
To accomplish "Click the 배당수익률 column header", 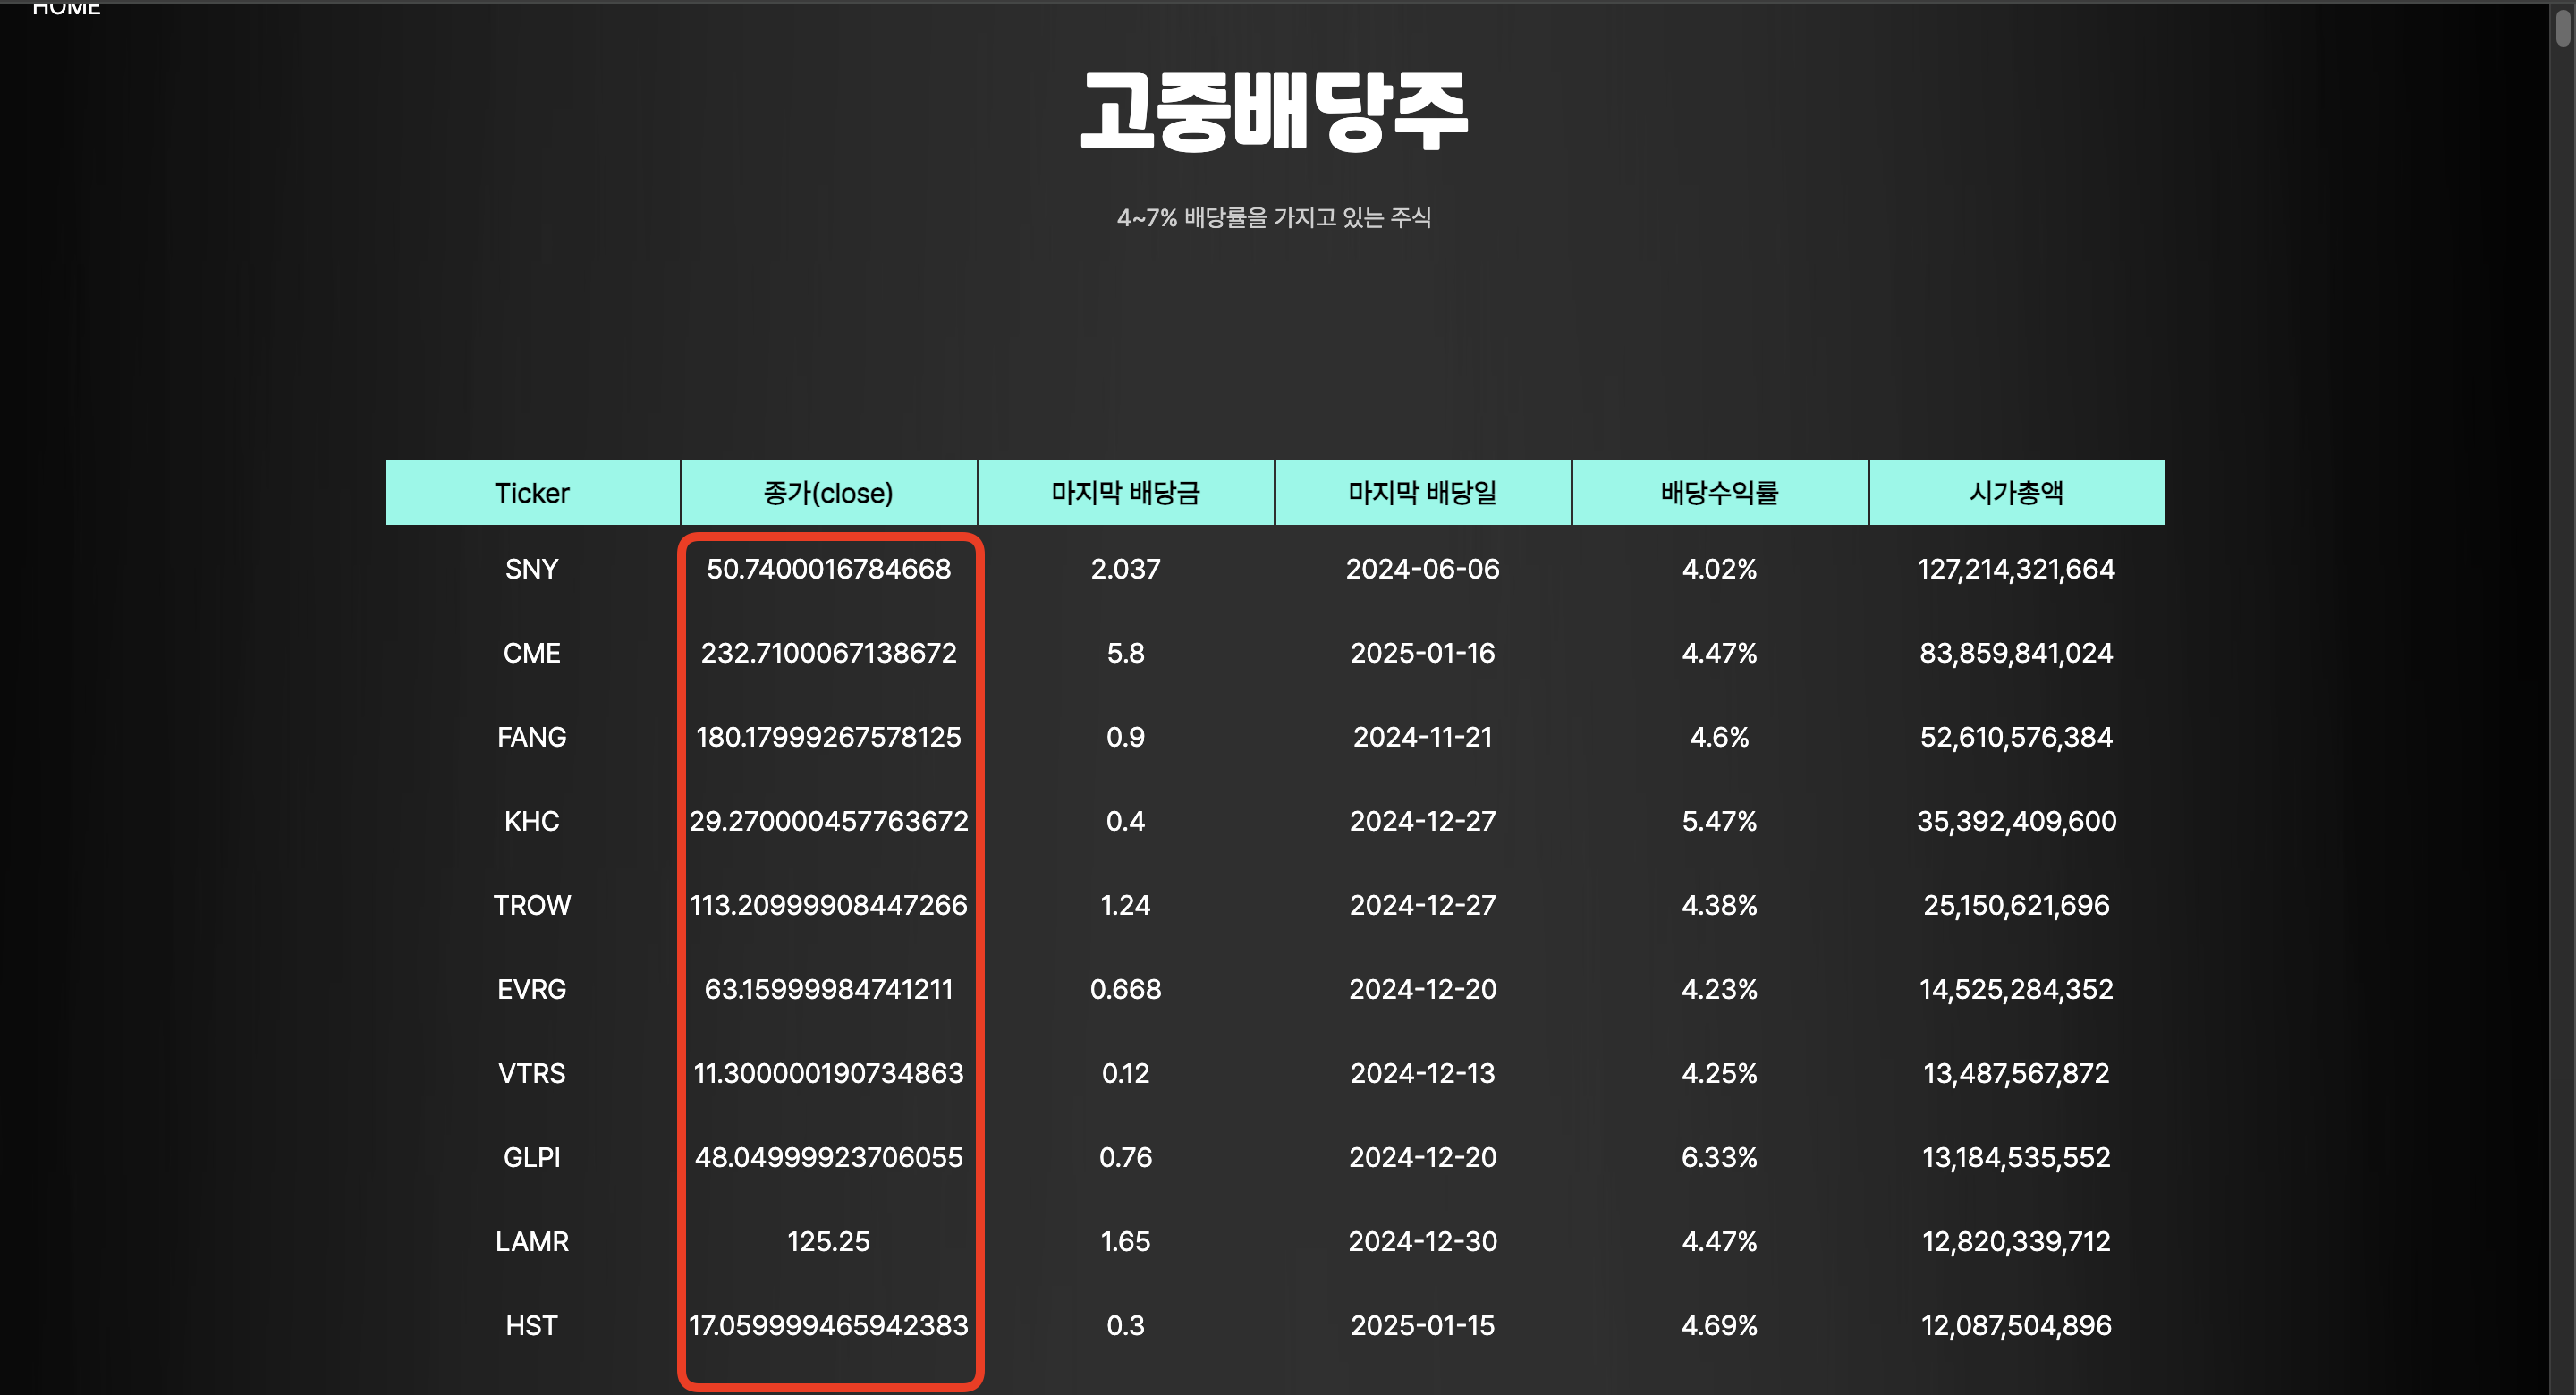I will [x=1720, y=493].
